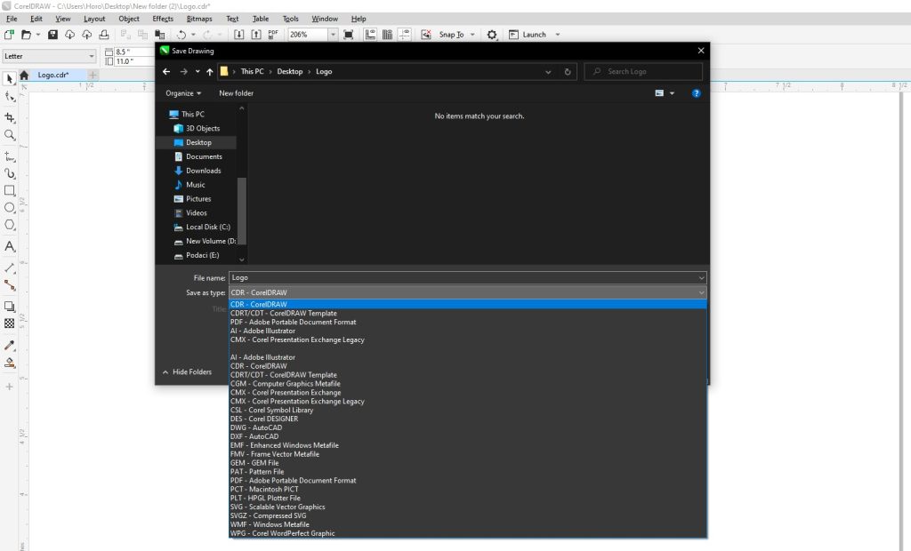Open the Launch dropdown
Screen dimensions: 911x551
coord(558,35)
